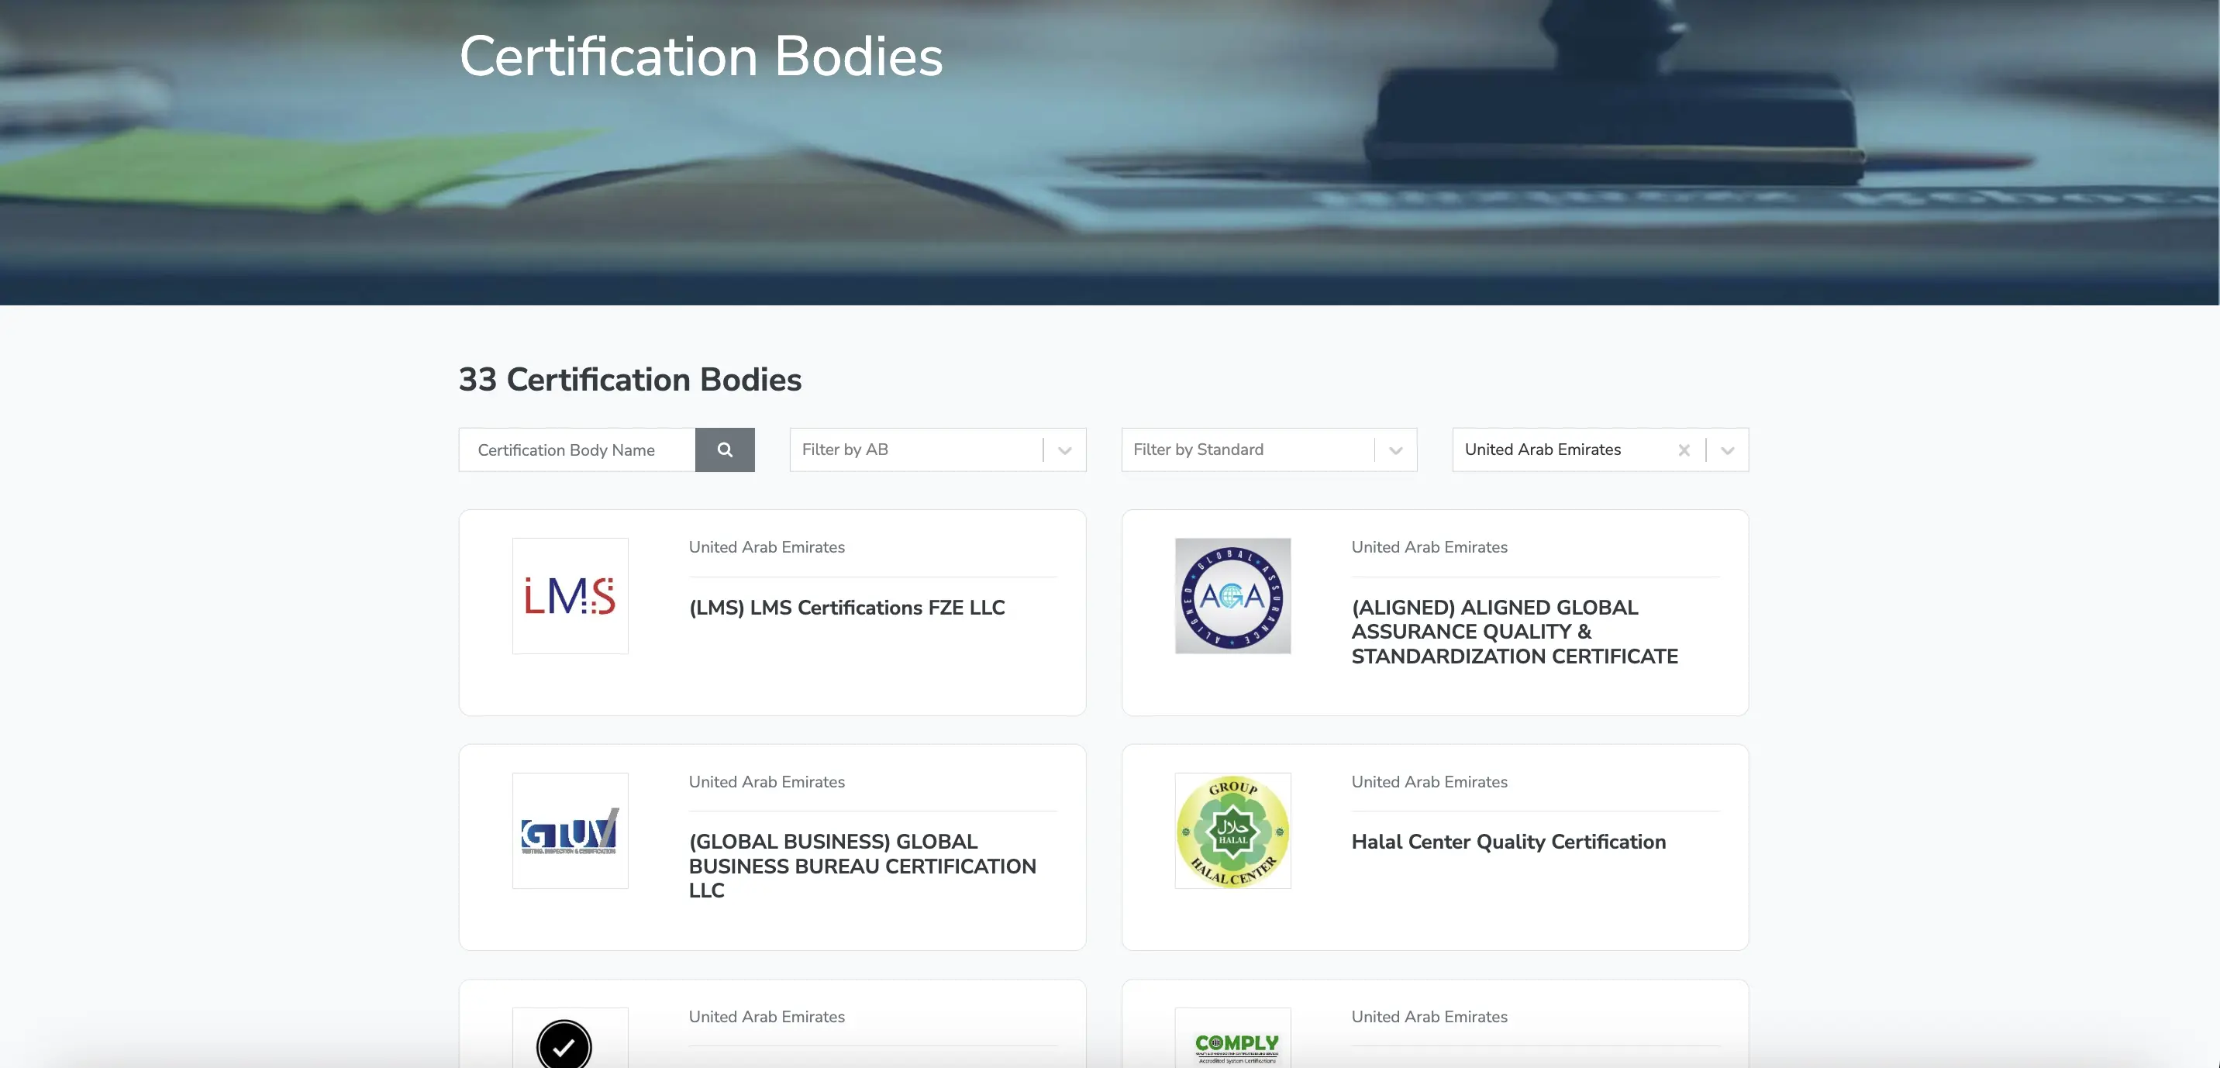Click United Arab Emirates label above Comply logo card
The image size is (2220, 1068).
[x=1429, y=1017]
